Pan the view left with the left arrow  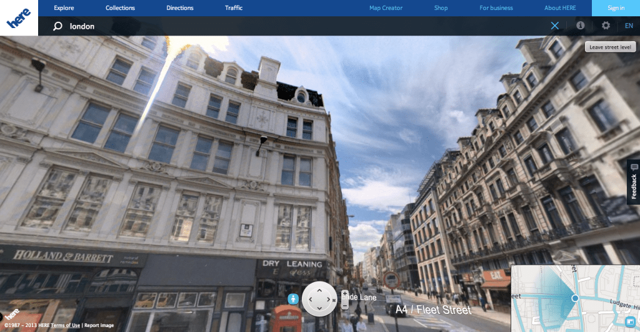point(310,300)
